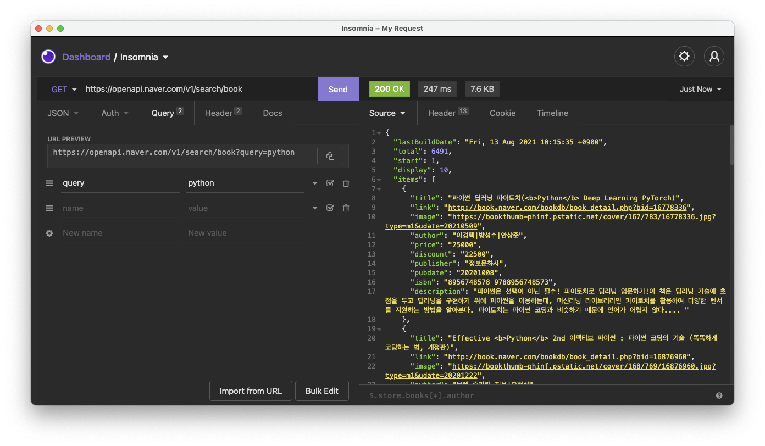Viewport: 765px width, 446px height.
Task: Copy URL preview with clipboard icon
Action: (x=330, y=156)
